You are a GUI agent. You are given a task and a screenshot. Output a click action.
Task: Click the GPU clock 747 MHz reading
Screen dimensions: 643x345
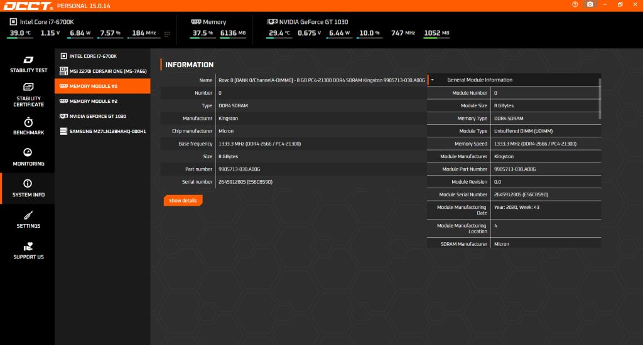pos(403,33)
